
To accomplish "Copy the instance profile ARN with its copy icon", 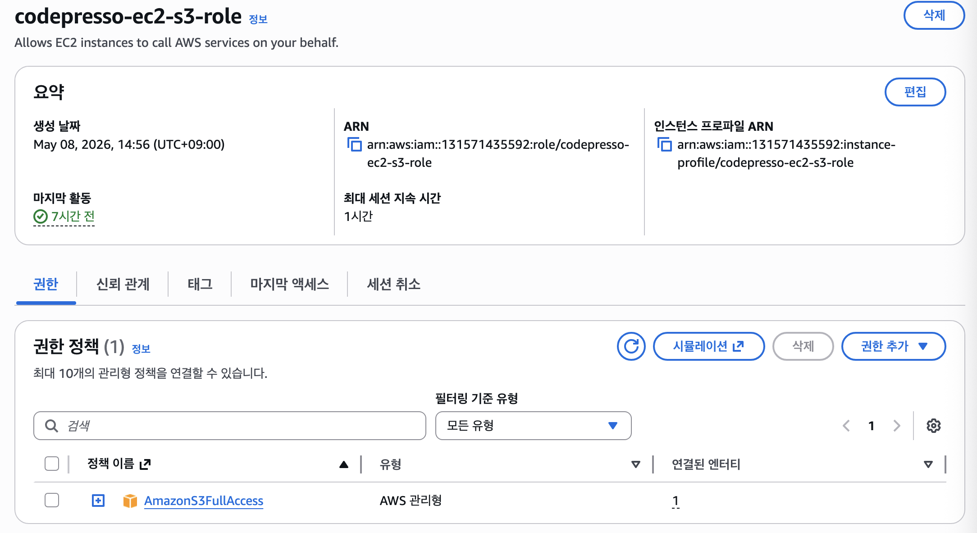I will 664,144.
